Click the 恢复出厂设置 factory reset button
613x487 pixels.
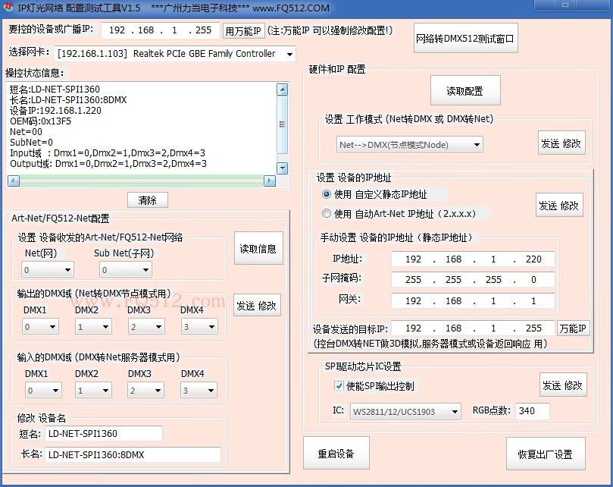point(546,454)
